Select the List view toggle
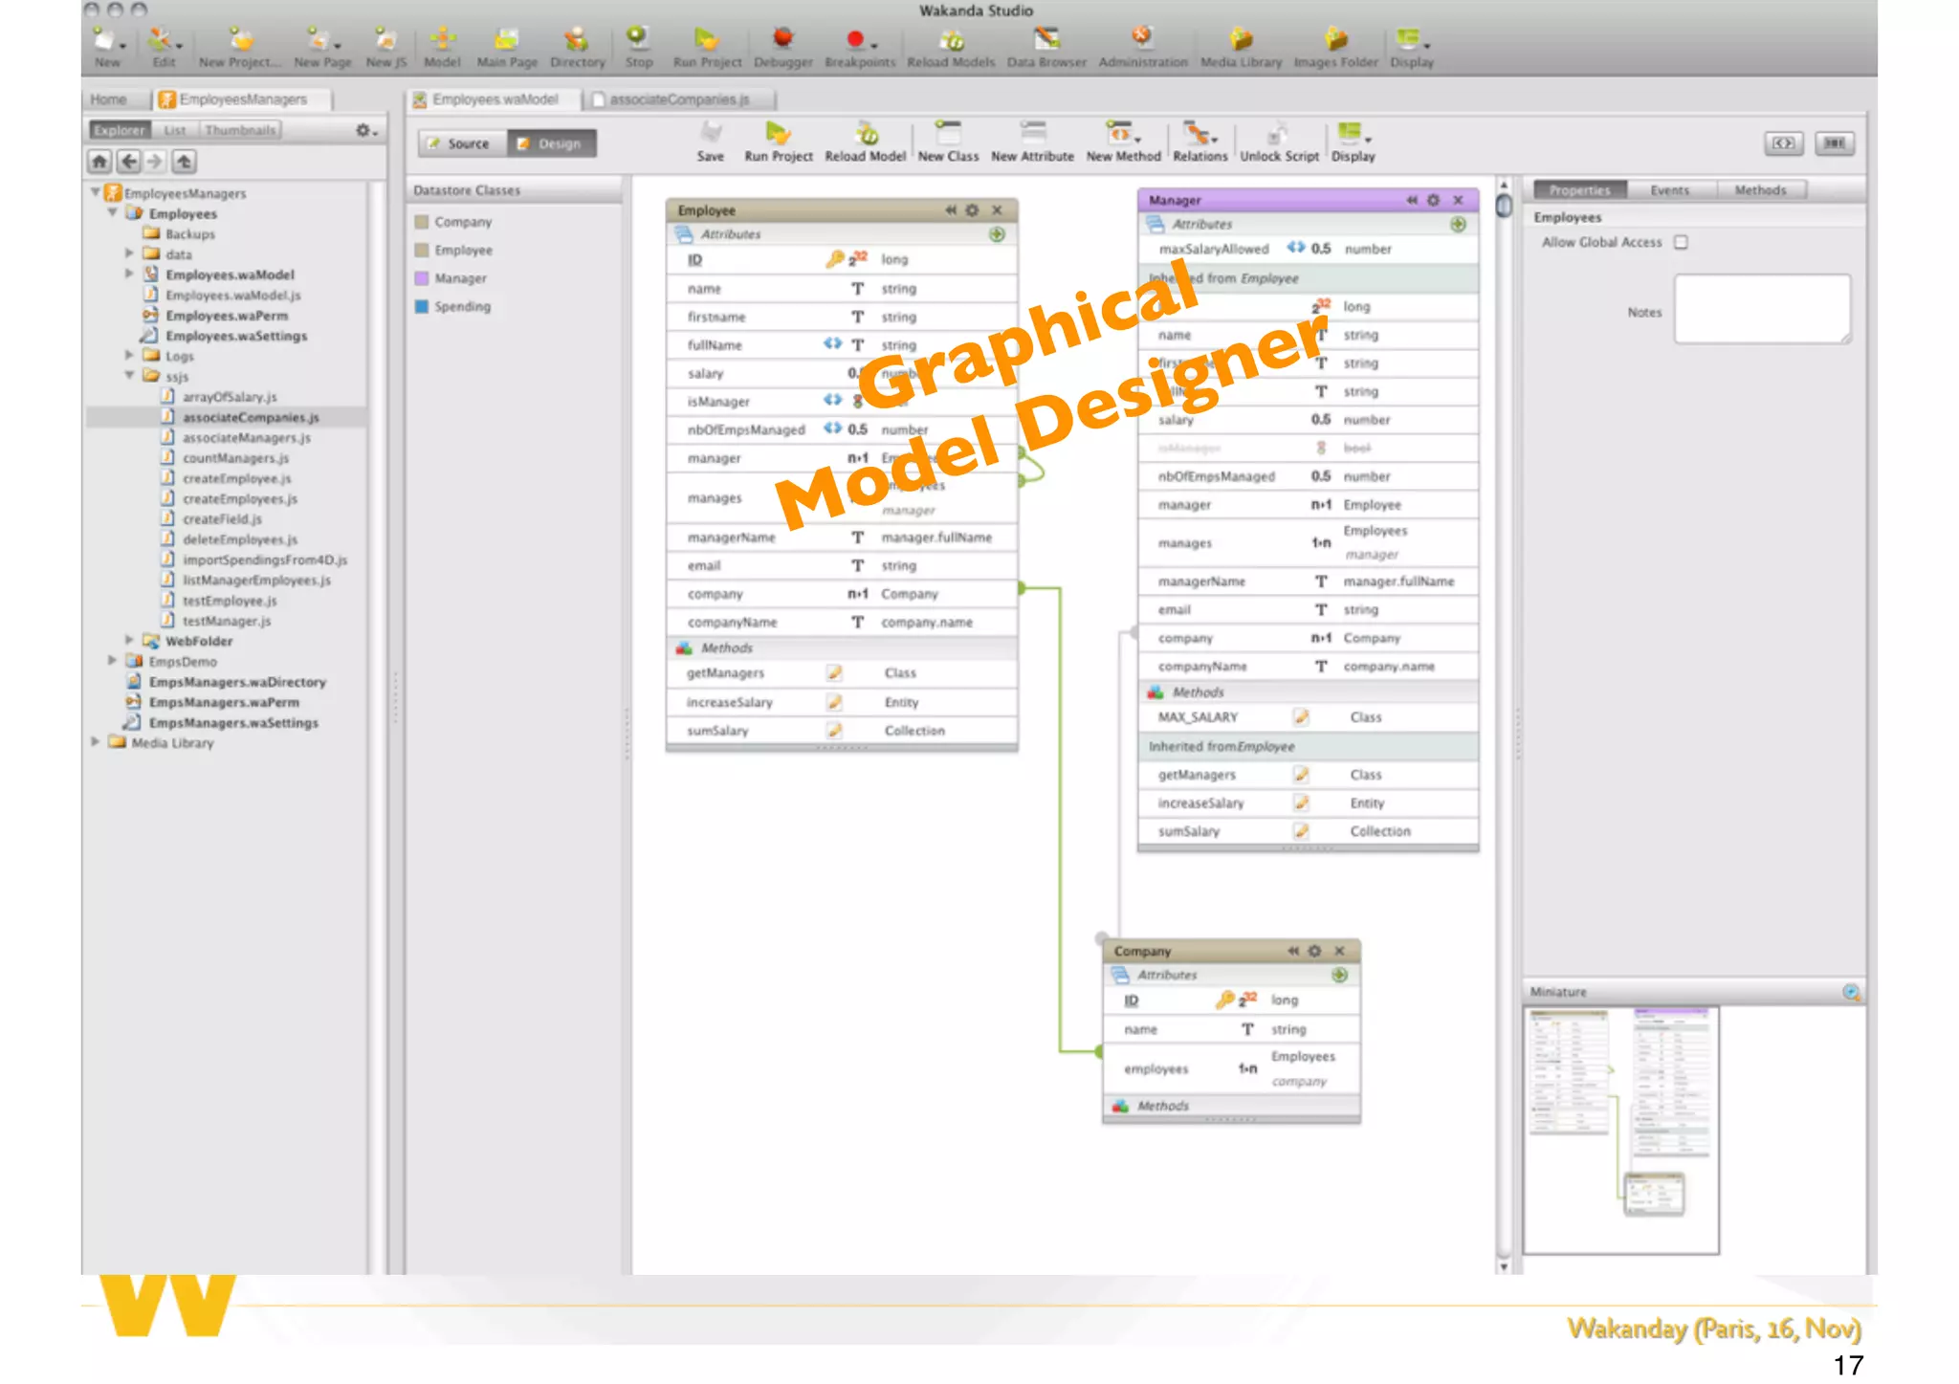1959x1384 pixels. point(174,130)
